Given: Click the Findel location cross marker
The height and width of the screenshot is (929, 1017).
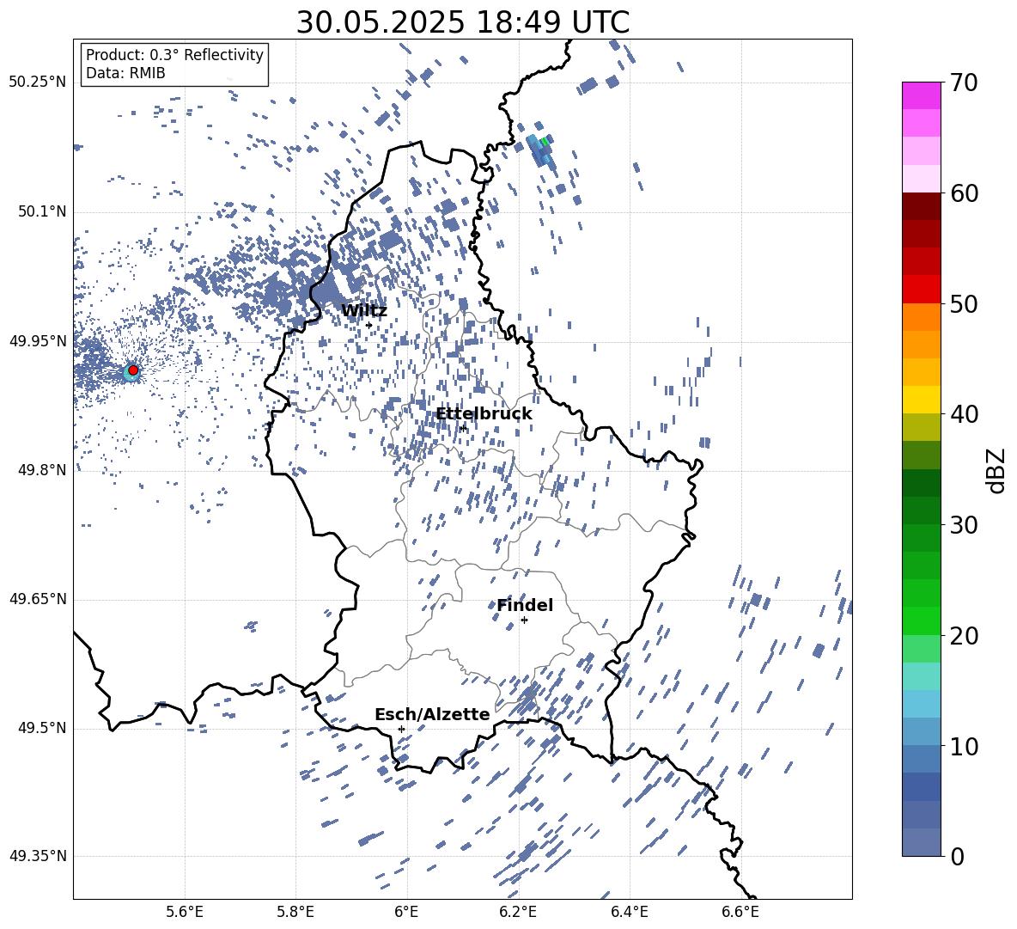Looking at the screenshot, I should (524, 620).
